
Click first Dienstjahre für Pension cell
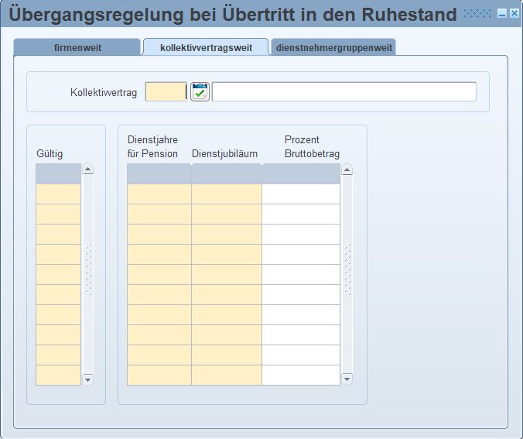pyautogui.click(x=159, y=194)
